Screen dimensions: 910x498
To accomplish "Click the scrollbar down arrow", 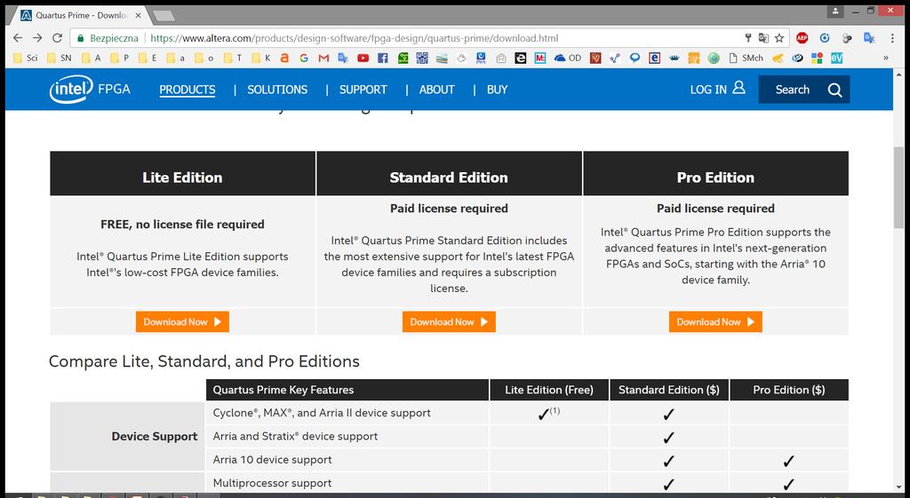I will (898, 487).
